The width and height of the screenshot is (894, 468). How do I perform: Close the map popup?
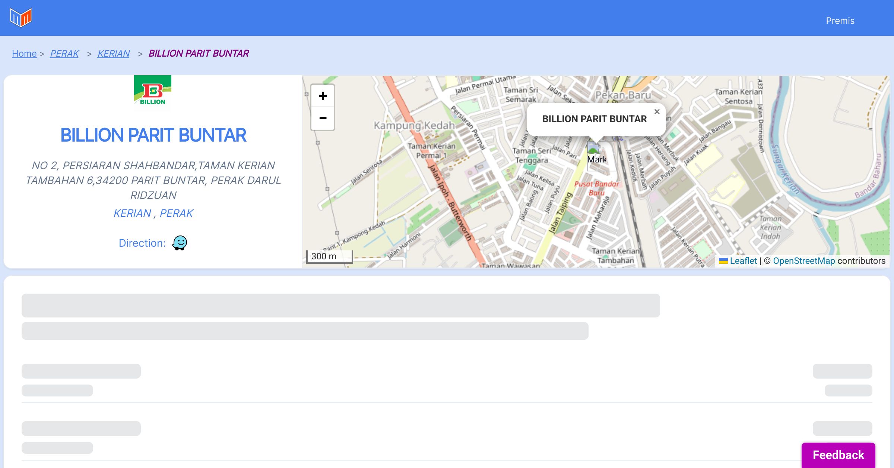(x=657, y=112)
